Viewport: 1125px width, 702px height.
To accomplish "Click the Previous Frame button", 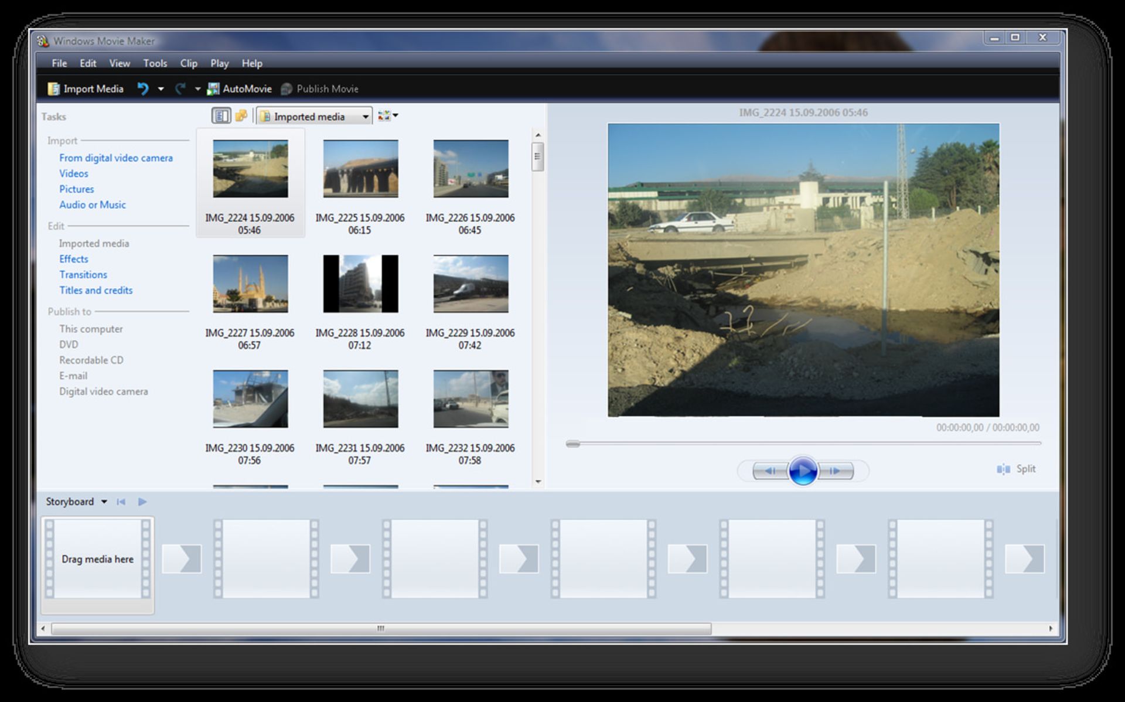I will click(770, 471).
